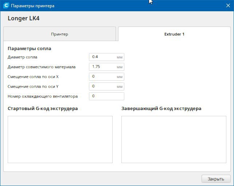
Task: Click inside Завершающий G-код экструдера text area
Action: tap(174, 139)
